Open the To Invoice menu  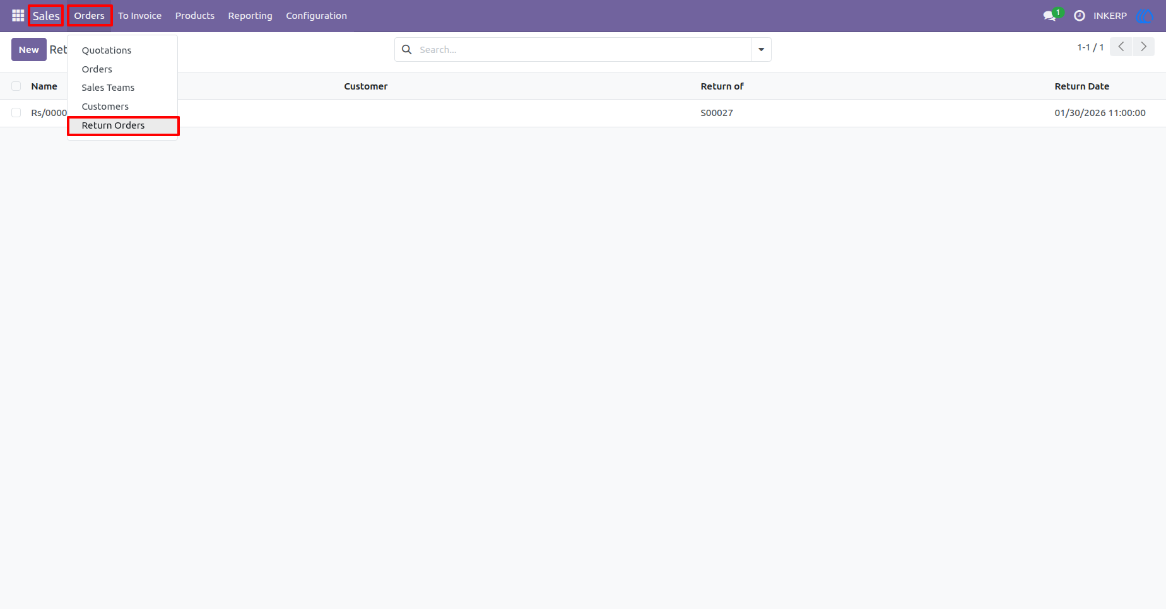tap(140, 16)
